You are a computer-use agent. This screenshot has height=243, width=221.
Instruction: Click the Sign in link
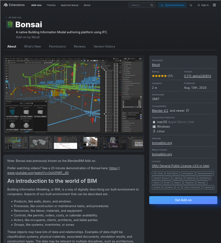click(203, 5)
